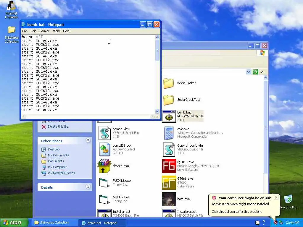Screen dimensions: 303x227
Task: Click the Desktop icon in Other Places
Action: coord(44,149)
